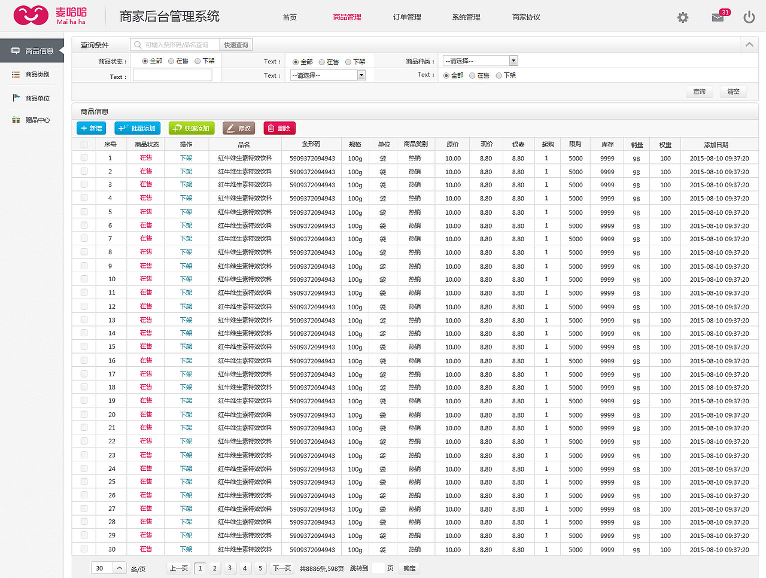Click the 赠品中心 gift icon
Image resolution: width=766 pixels, height=578 pixels.
[x=16, y=120]
